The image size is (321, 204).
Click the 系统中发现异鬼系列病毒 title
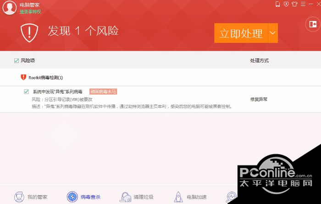coord(57,92)
